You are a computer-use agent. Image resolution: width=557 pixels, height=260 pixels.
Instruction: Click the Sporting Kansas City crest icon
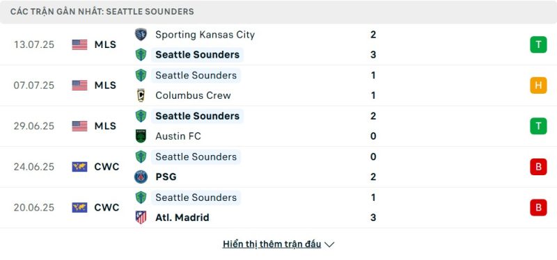click(141, 34)
